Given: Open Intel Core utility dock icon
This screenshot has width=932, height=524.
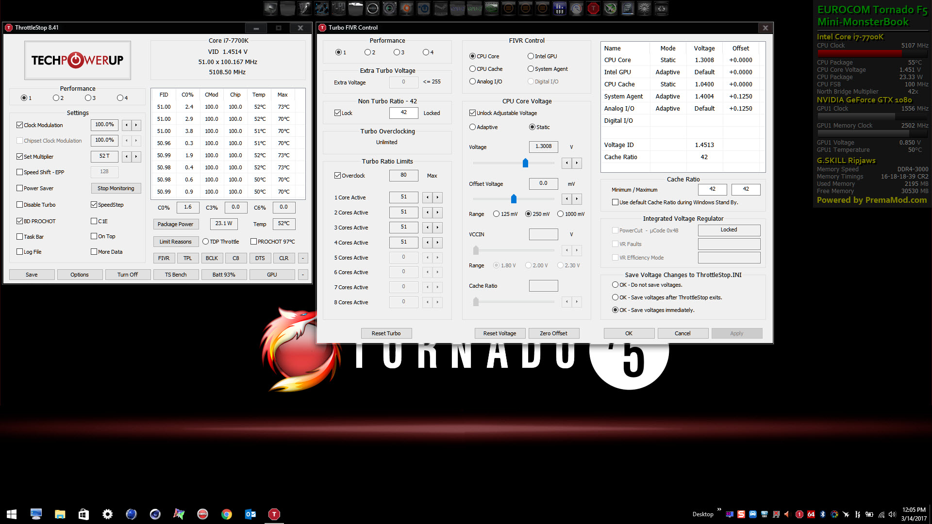Looking at the screenshot, I should [x=627, y=8].
